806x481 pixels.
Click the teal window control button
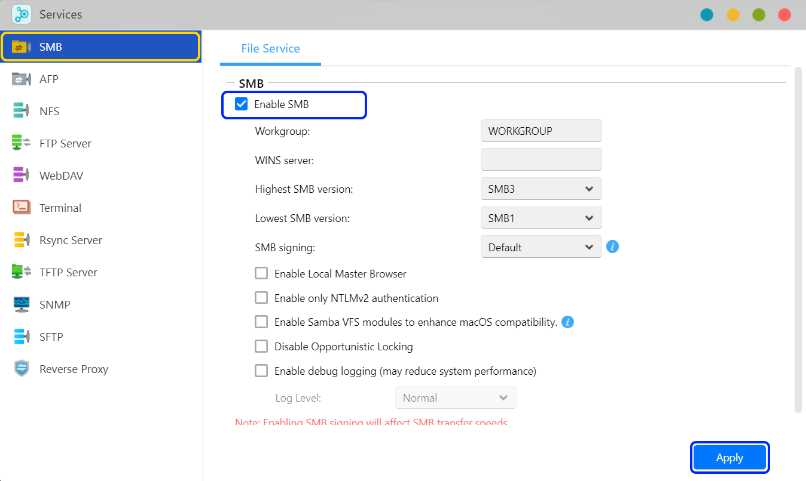707,15
